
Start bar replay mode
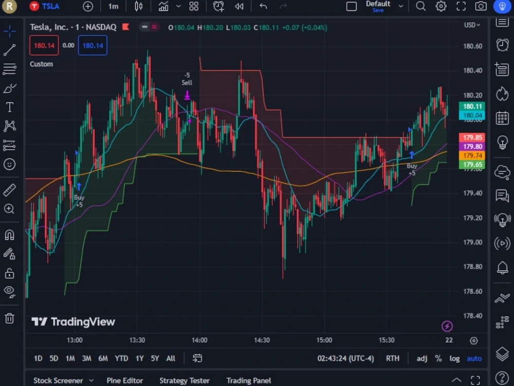pyautogui.click(x=239, y=6)
